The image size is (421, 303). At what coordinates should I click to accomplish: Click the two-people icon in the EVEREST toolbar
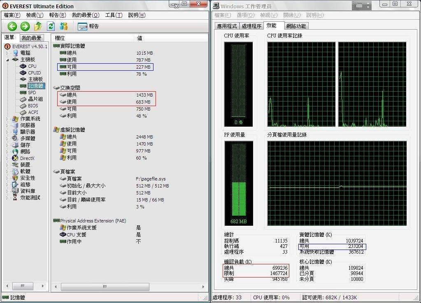[64, 26]
